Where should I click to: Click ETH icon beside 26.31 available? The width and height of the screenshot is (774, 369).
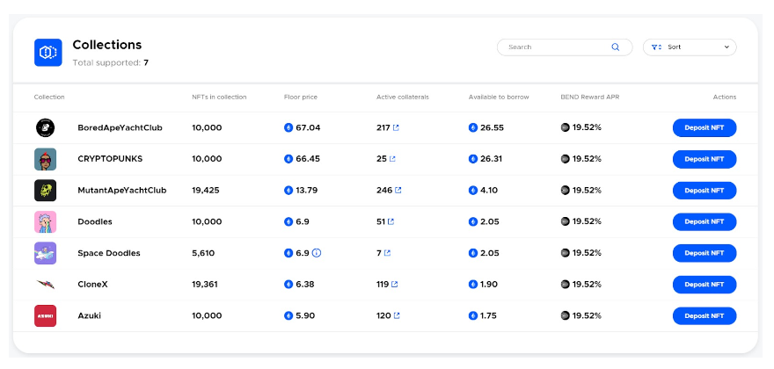[x=473, y=159]
